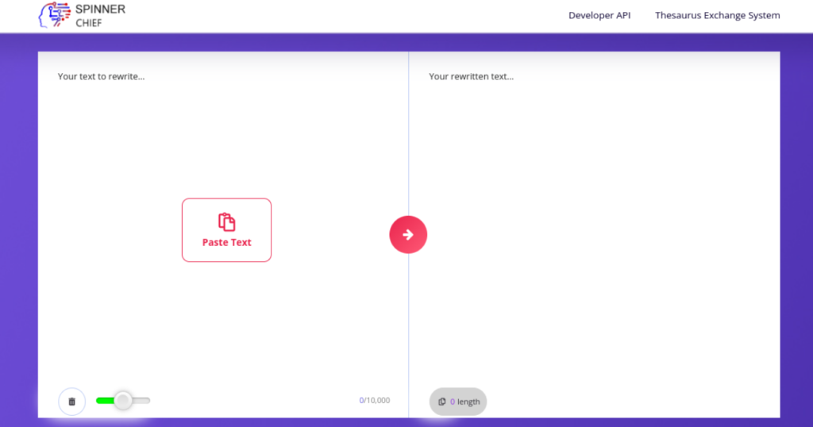Open the Thesaurus Exchange System link
This screenshot has height=427, width=813.
click(717, 15)
